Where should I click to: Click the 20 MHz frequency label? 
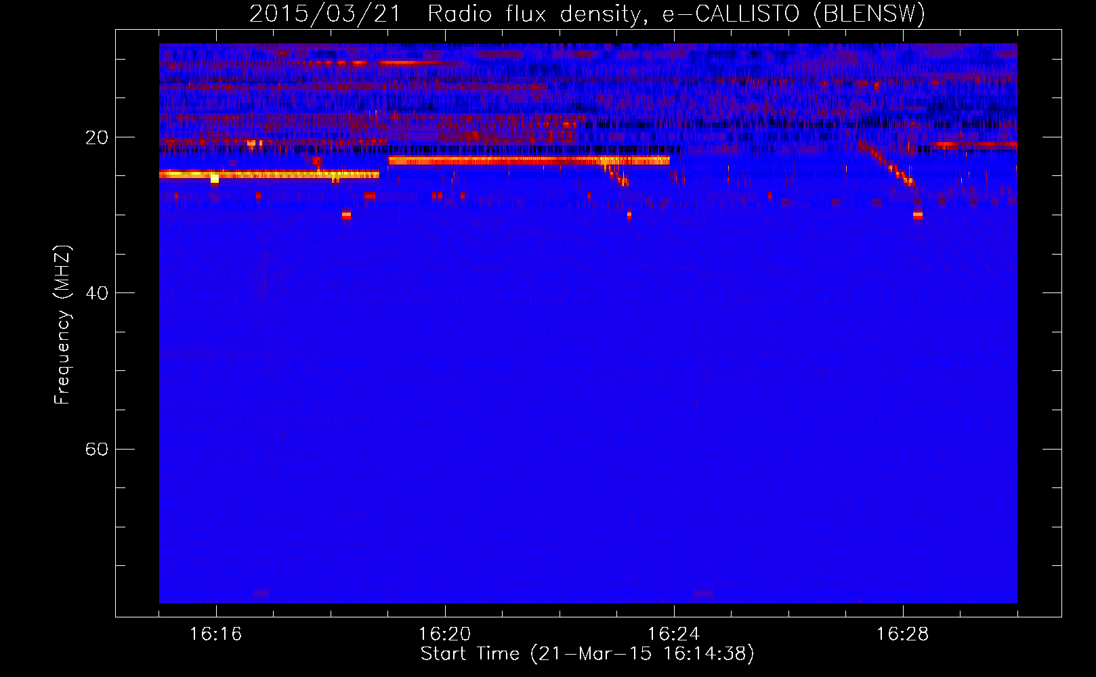(96, 137)
